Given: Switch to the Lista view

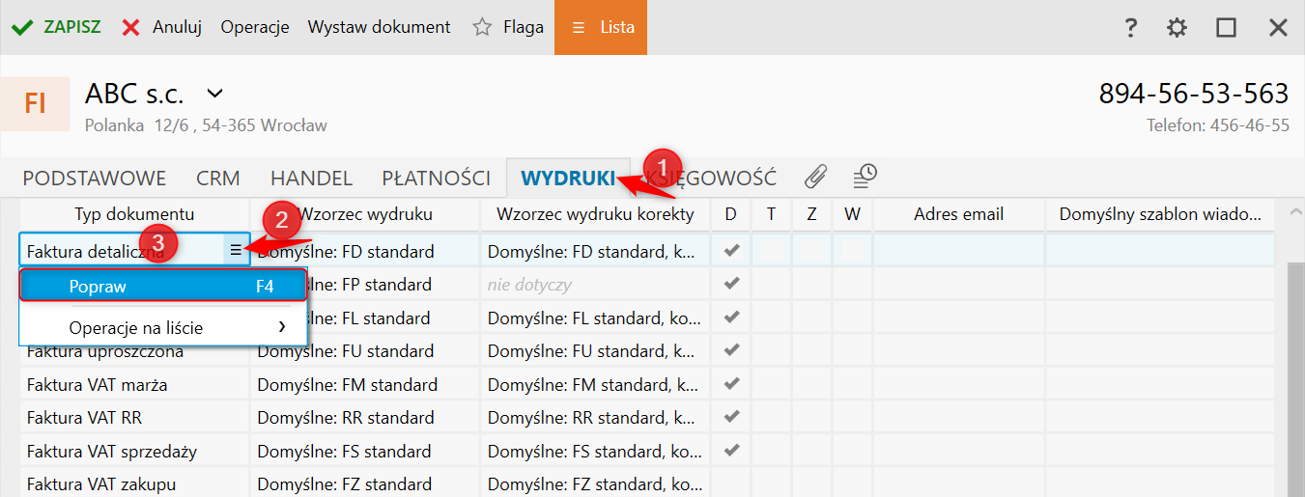Looking at the screenshot, I should coord(601,27).
